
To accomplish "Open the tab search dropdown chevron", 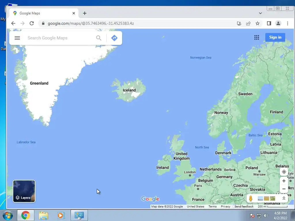I will (x=260, y=13).
